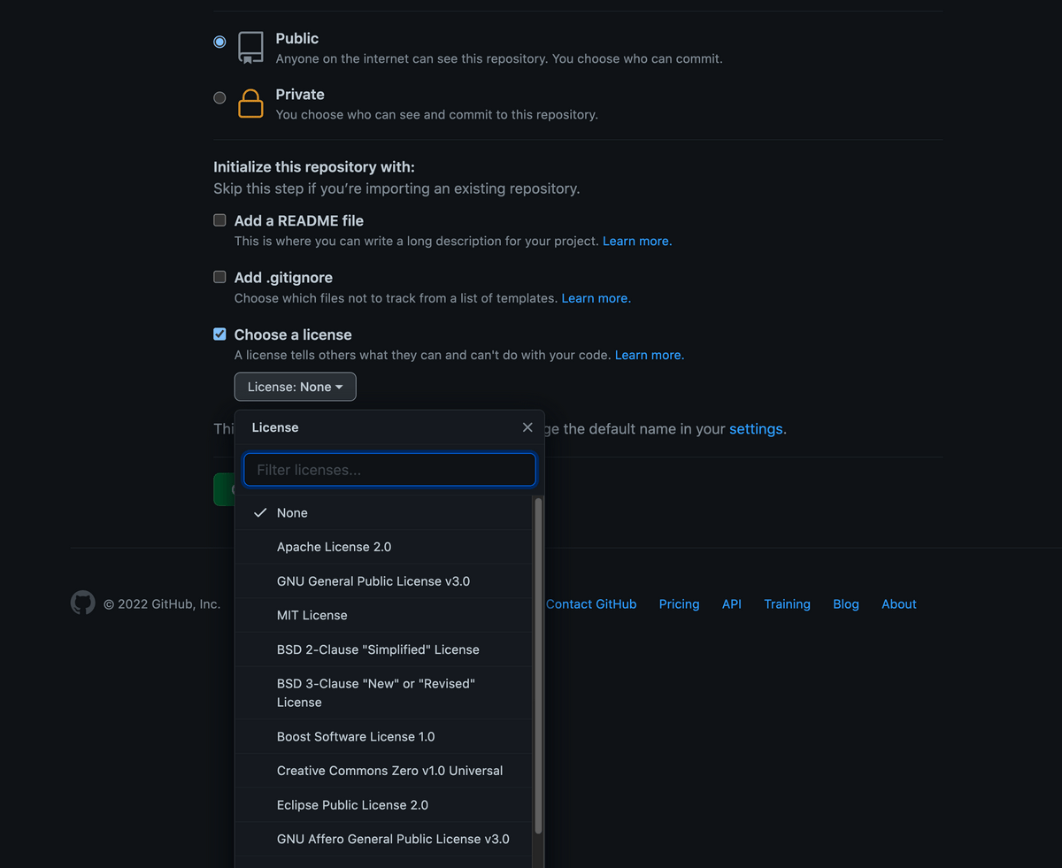Select the Private radio button
Image resolution: width=1062 pixels, height=868 pixels.
[219, 98]
